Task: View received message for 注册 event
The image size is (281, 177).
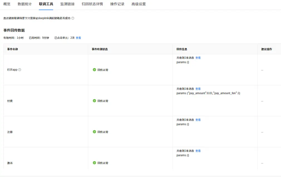Action: pyautogui.click(x=198, y=120)
